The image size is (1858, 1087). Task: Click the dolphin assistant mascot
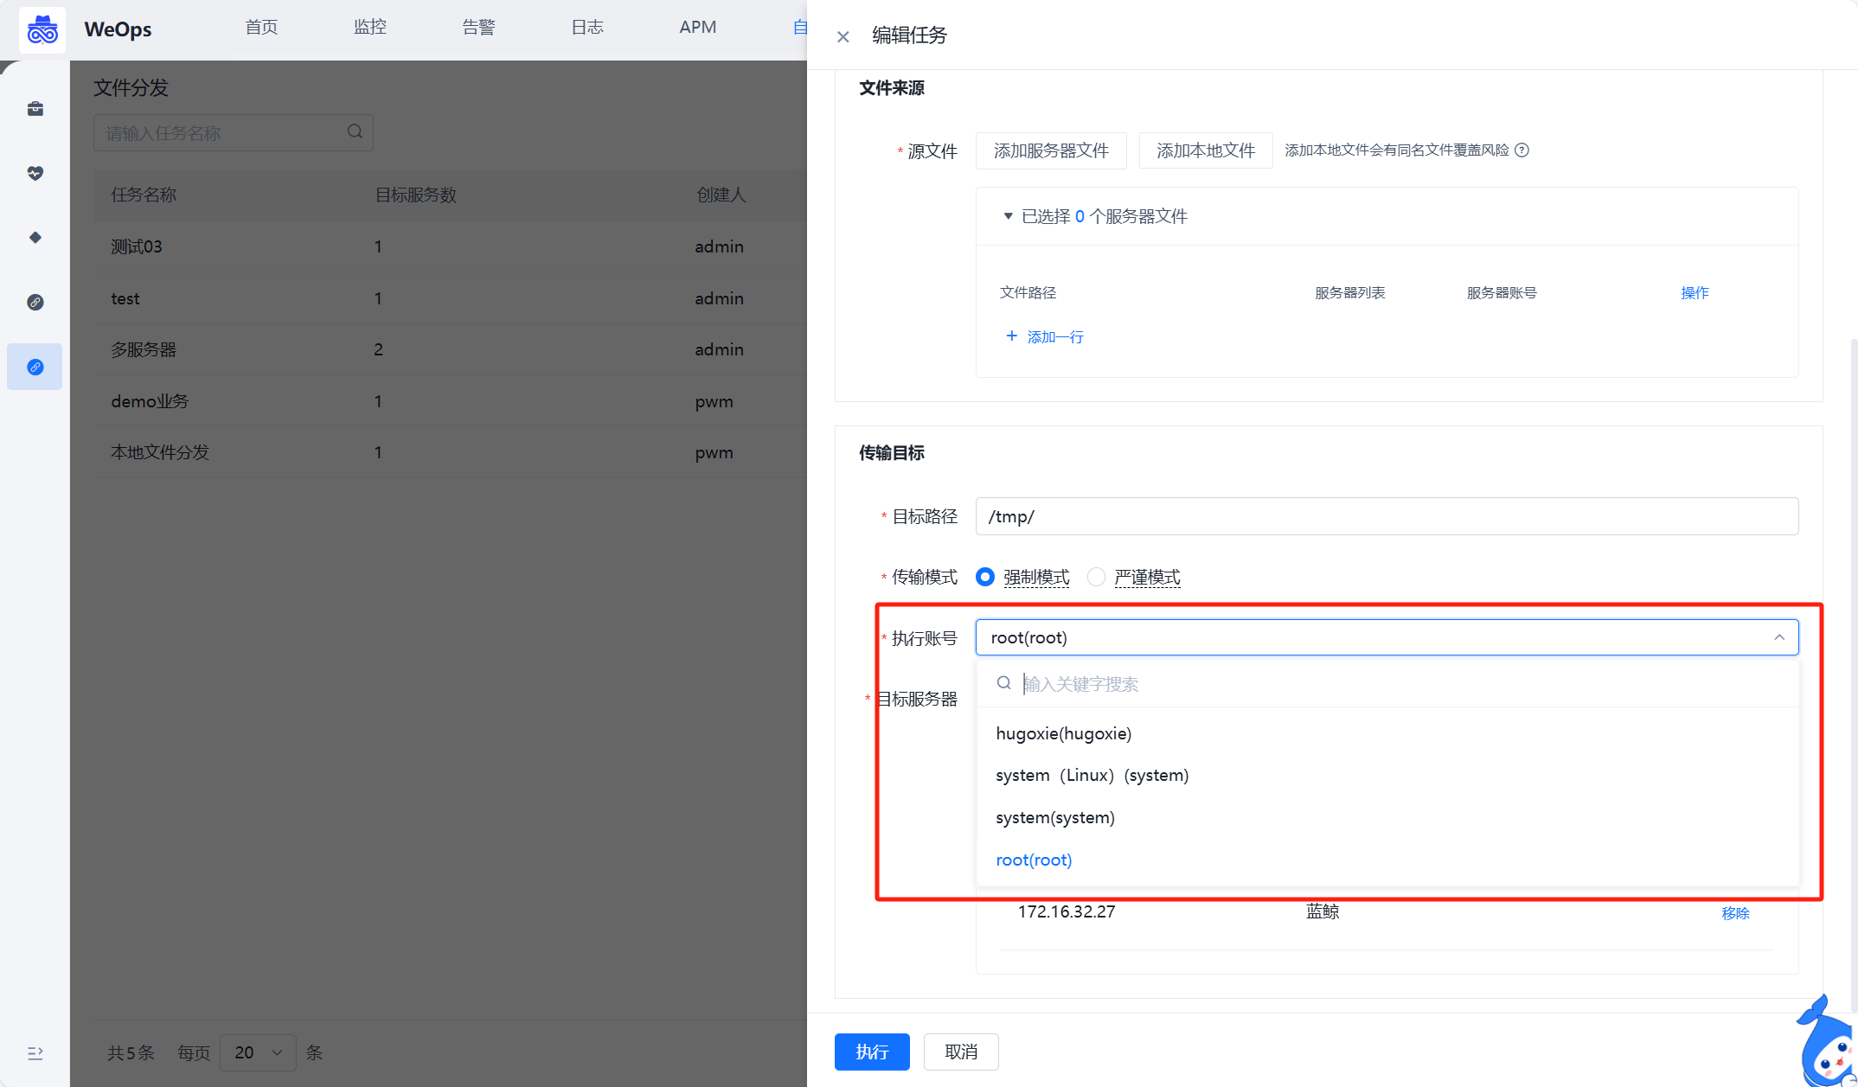[x=1828, y=1042]
